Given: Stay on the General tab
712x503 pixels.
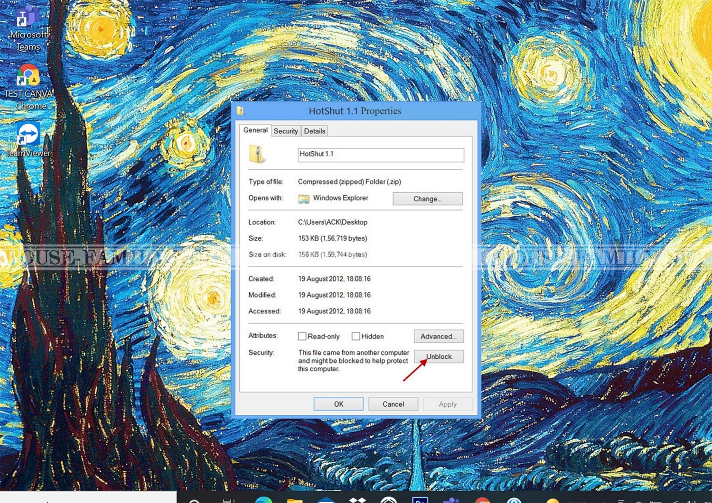Looking at the screenshot, I should coord(255,130).
